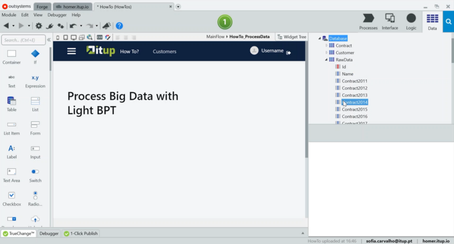Collapse the RawData entity
454x244 pixels.
coord(326,59)
